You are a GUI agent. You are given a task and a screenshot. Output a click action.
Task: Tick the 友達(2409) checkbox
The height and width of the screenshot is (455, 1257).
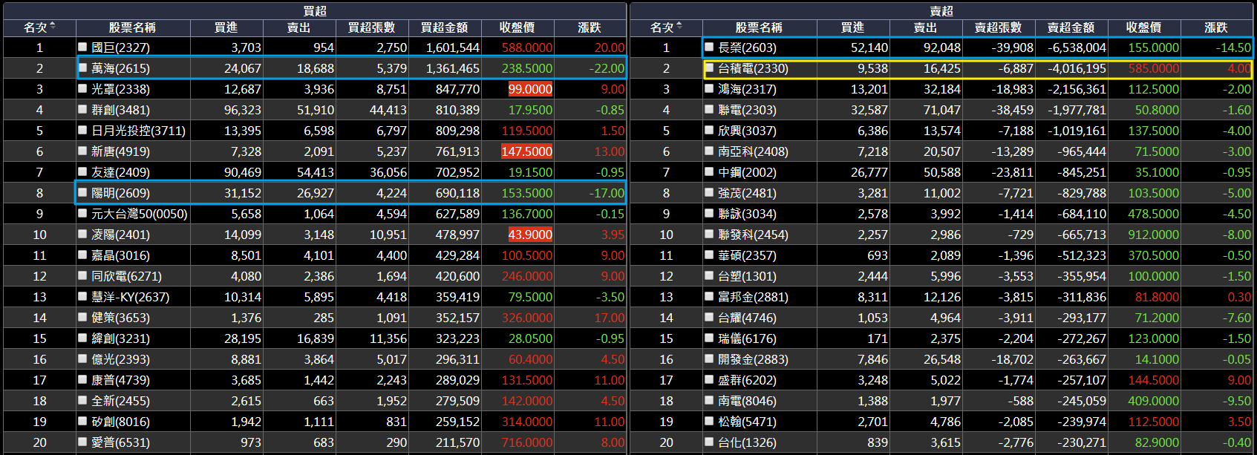click(83, 171)
